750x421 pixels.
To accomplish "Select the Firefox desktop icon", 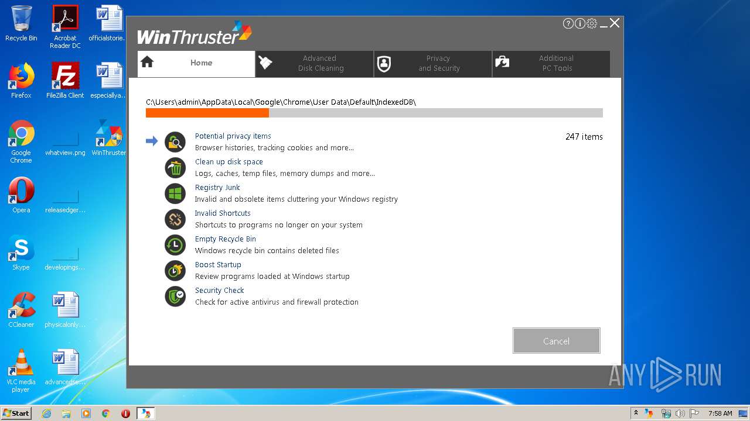I will click(x=21, y=81).
